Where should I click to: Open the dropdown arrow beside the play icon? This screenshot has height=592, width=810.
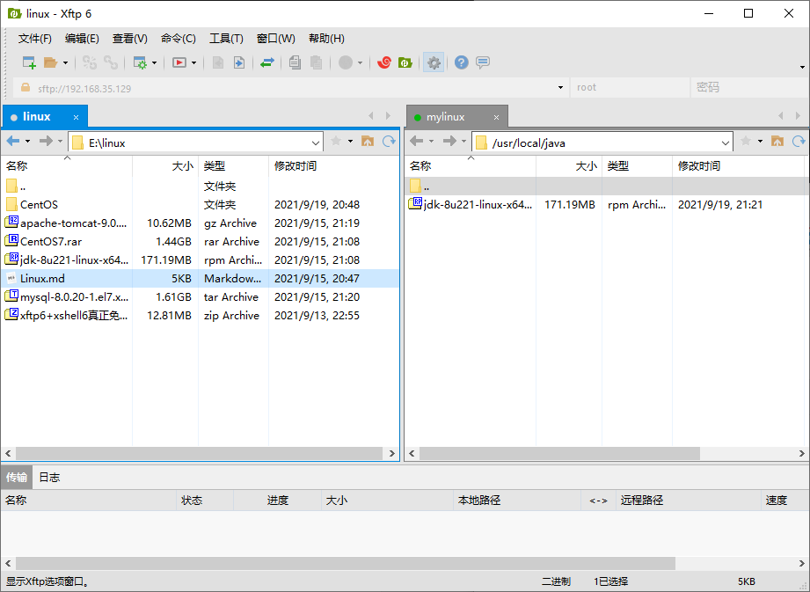(x=194, y=63)
